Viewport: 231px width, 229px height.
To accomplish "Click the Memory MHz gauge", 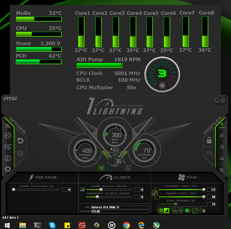I will tap(85, 151).
